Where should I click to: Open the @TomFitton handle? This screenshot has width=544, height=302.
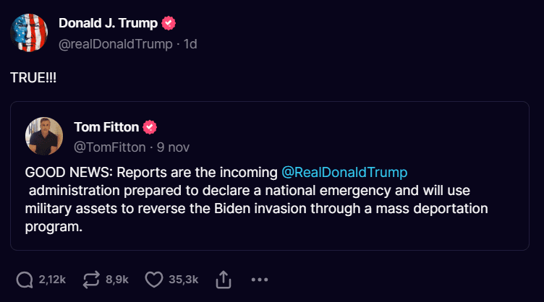point(109,147)
